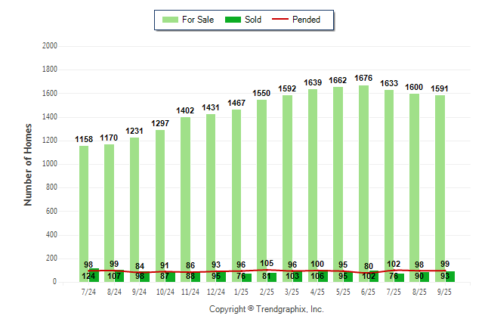The image size is (488, 328).
Task: Click the For Sale legend color swatch
Action: (x=169, y=20)
